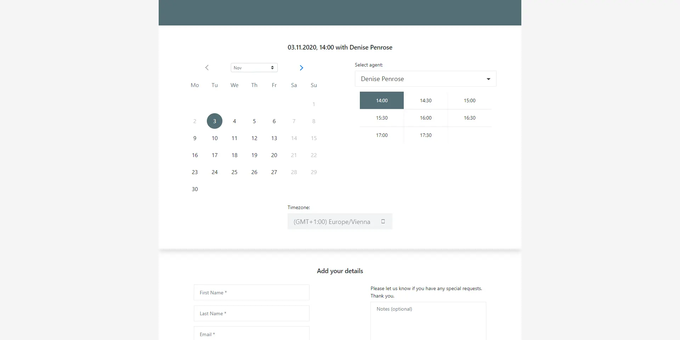
Task: Pick November 24 in the calendar
Action: (x=215, y=172)
